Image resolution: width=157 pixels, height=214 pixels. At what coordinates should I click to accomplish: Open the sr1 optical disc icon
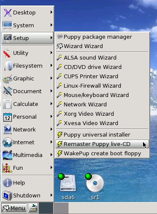point(94,183)
